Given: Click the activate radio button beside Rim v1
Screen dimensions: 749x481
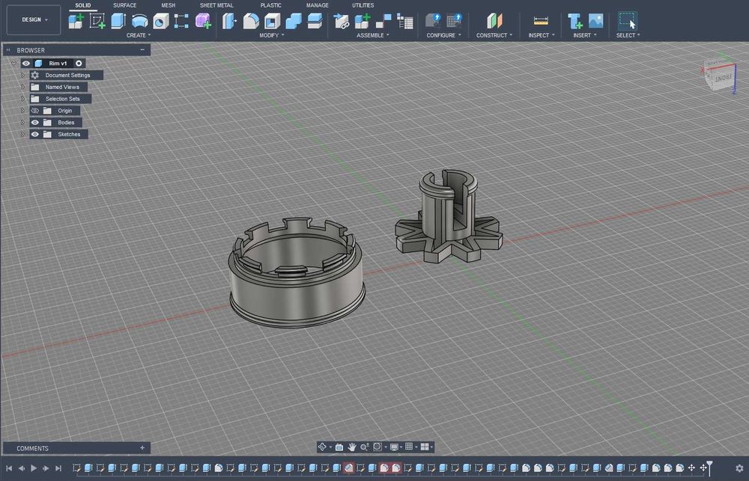Looking at the screenshot, I should click(x=79, y=63).
